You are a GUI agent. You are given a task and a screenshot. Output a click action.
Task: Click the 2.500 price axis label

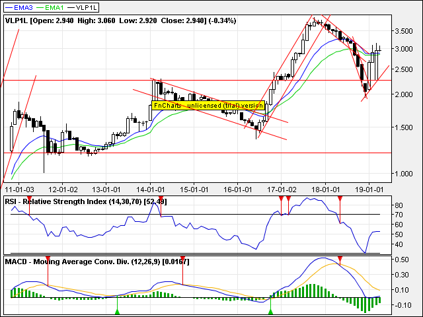(x=404, y=69)
